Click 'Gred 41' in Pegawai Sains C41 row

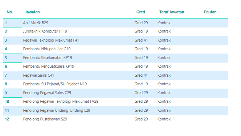point(141,75)
